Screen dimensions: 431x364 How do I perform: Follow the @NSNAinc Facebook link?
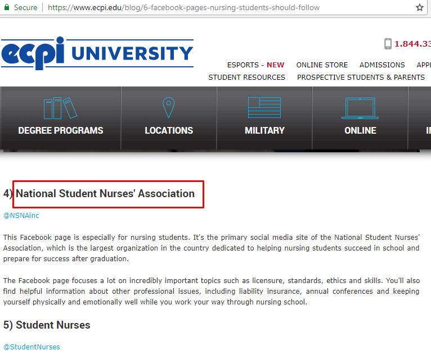click(x=21, y=216)
